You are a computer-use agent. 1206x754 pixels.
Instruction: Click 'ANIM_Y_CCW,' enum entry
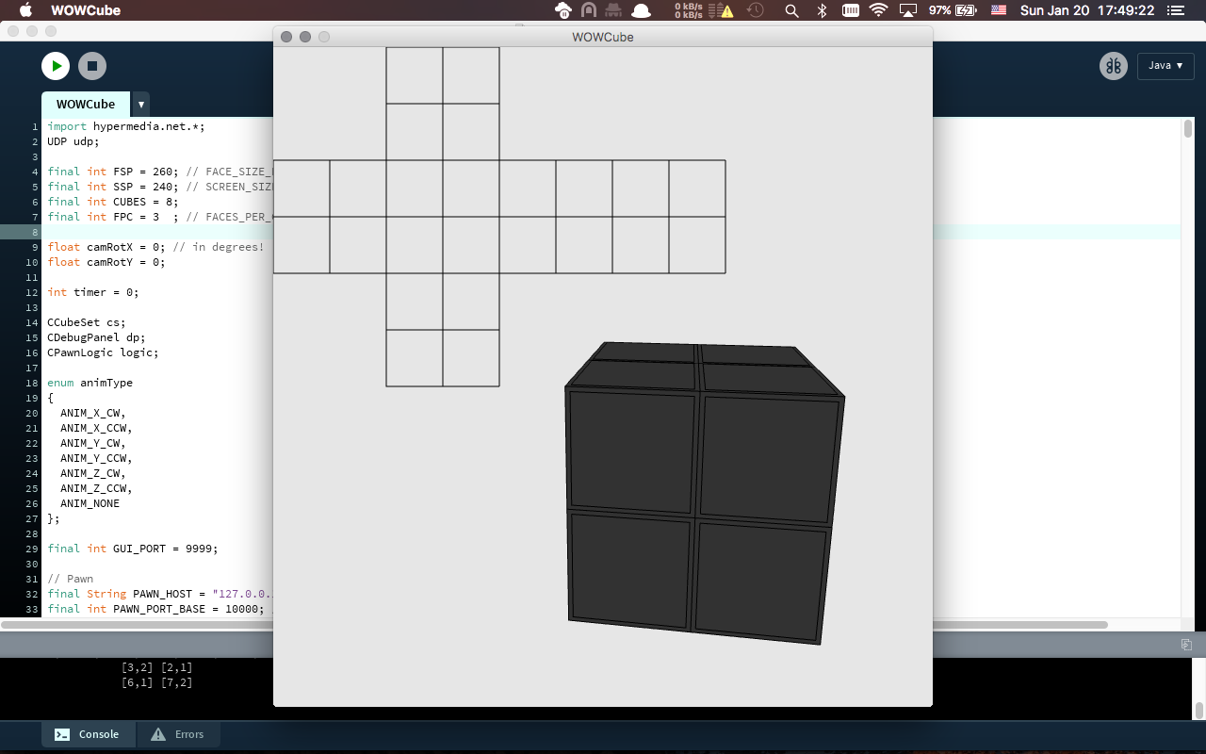coord(96,458)
